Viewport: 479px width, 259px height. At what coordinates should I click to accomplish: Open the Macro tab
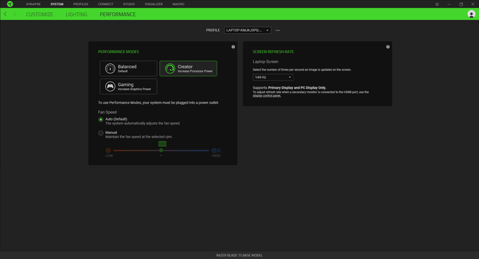(178, 5)
